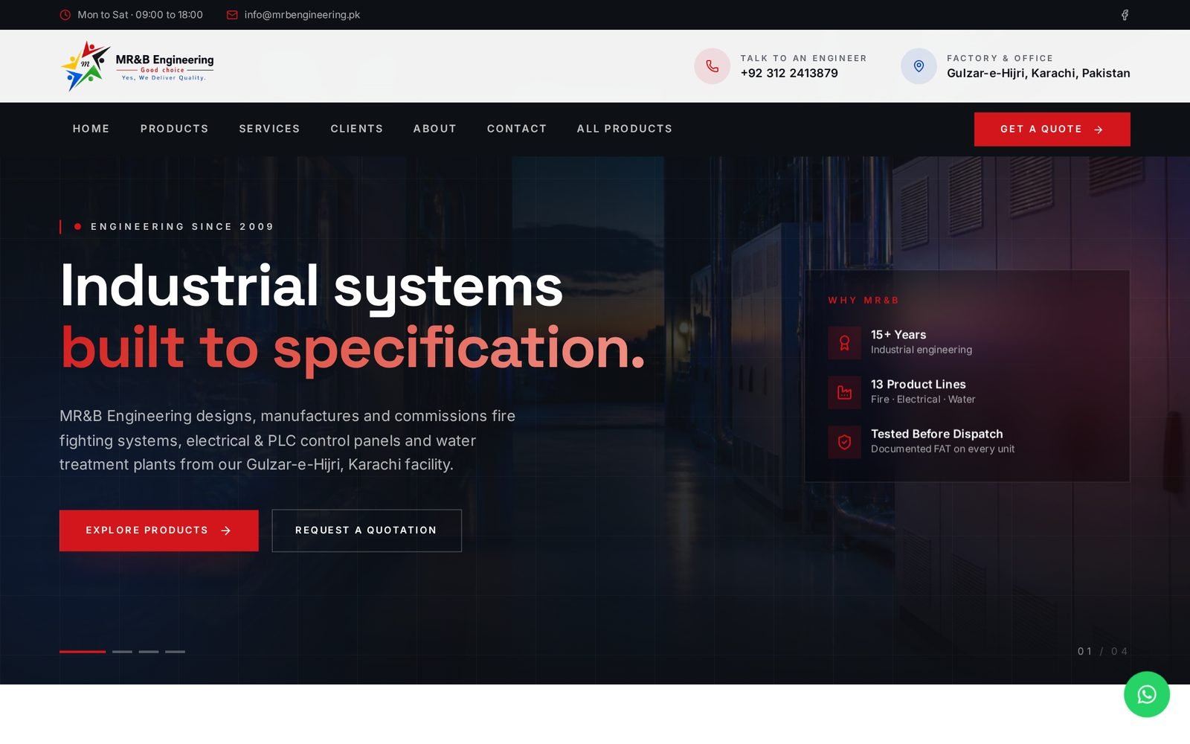Click the Engineering Since 2009 label
This screenshot has width=1190, height=744.
coord(182,227)
